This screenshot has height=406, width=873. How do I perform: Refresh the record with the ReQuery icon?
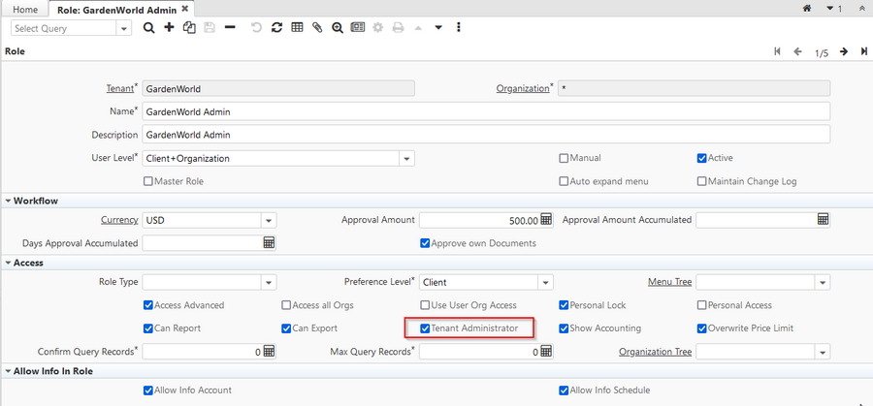tap(276, 28)
